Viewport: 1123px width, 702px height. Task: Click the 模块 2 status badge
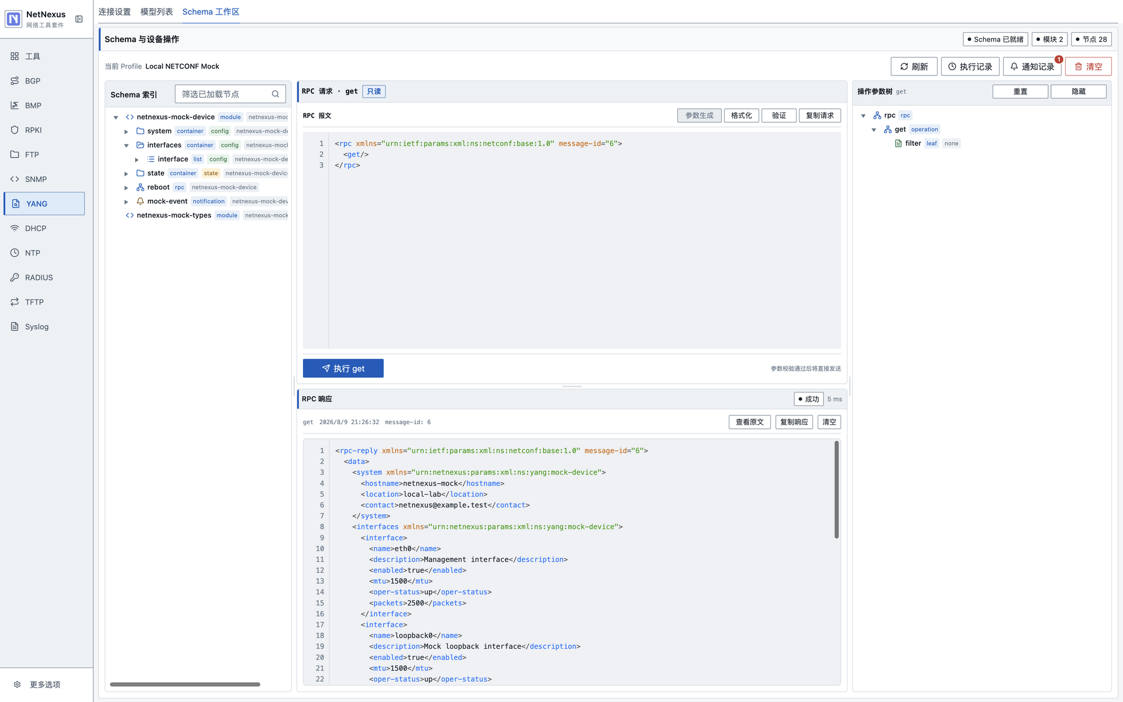[1049, 39]
